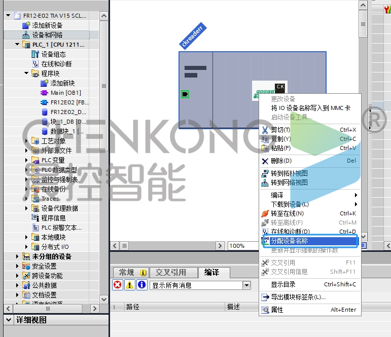This screenshot has width=391, height=337.
Task: Click the 添加新设备 icon in project tree
Action: tap(26, 25)
